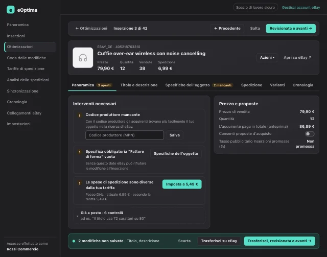Click Precedente button
The width and height of the screenshot is (327, 257).
pos(227,29)
